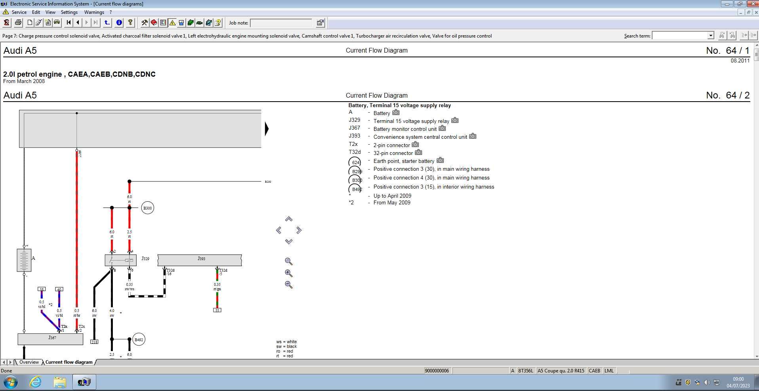Click the J367 component box in diagram
Viewport: 759px width, 391px height.
click(x=50, y=339)
